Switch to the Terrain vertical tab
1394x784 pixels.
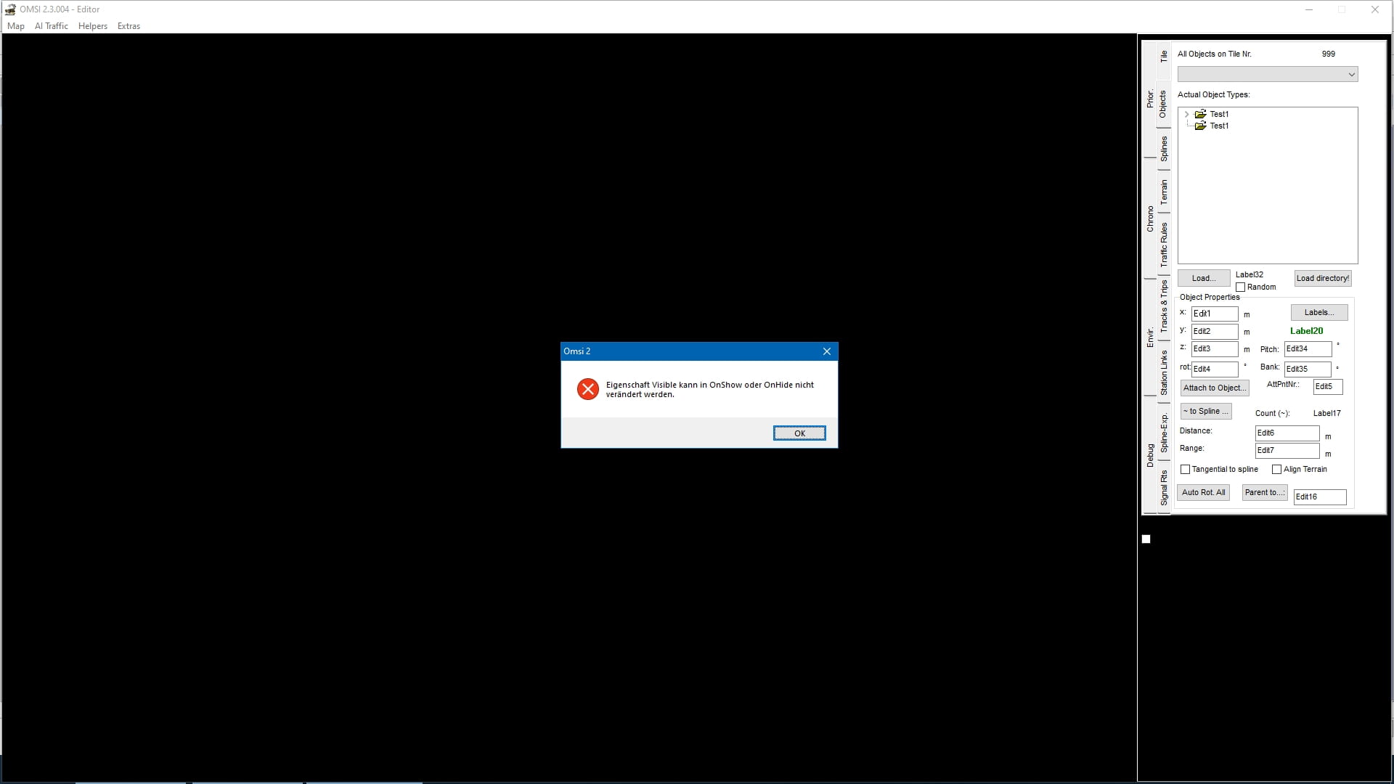(x=1164, y=192)
